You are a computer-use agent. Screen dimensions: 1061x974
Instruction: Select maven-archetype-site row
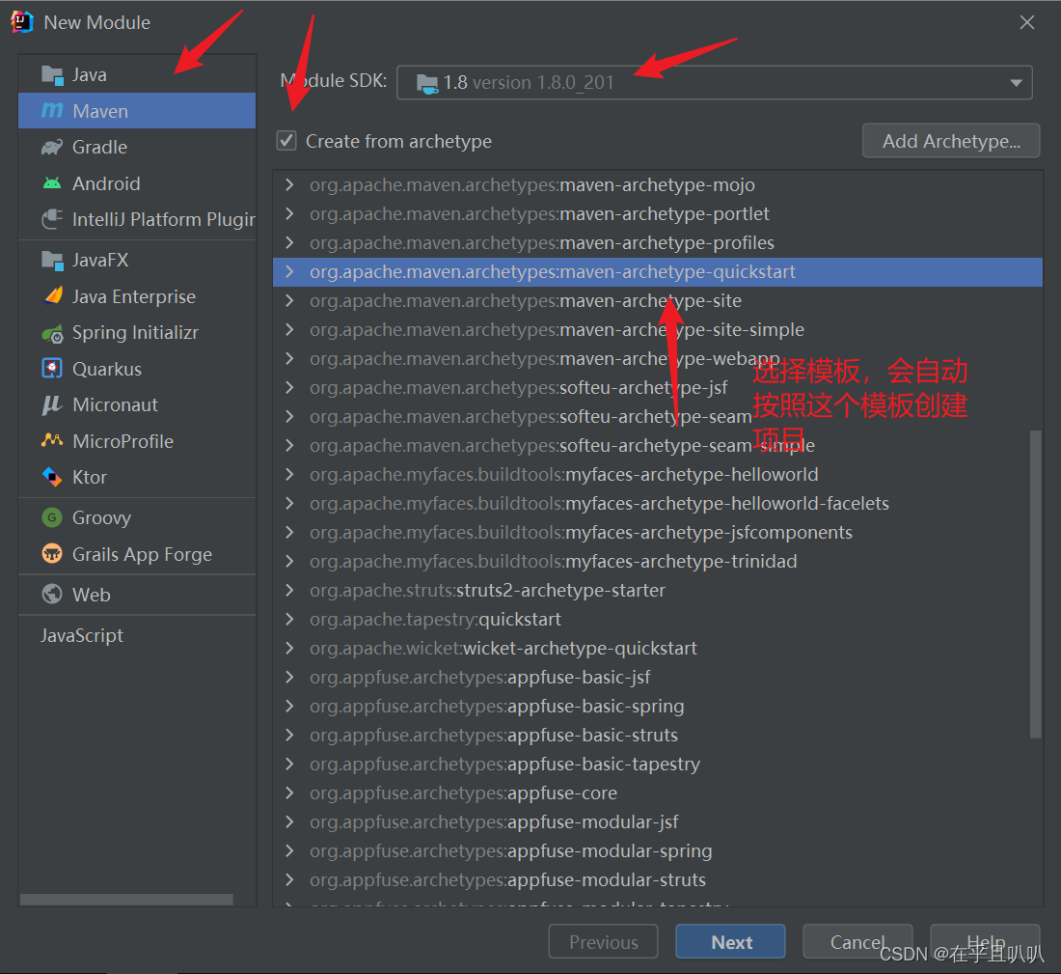658,301
